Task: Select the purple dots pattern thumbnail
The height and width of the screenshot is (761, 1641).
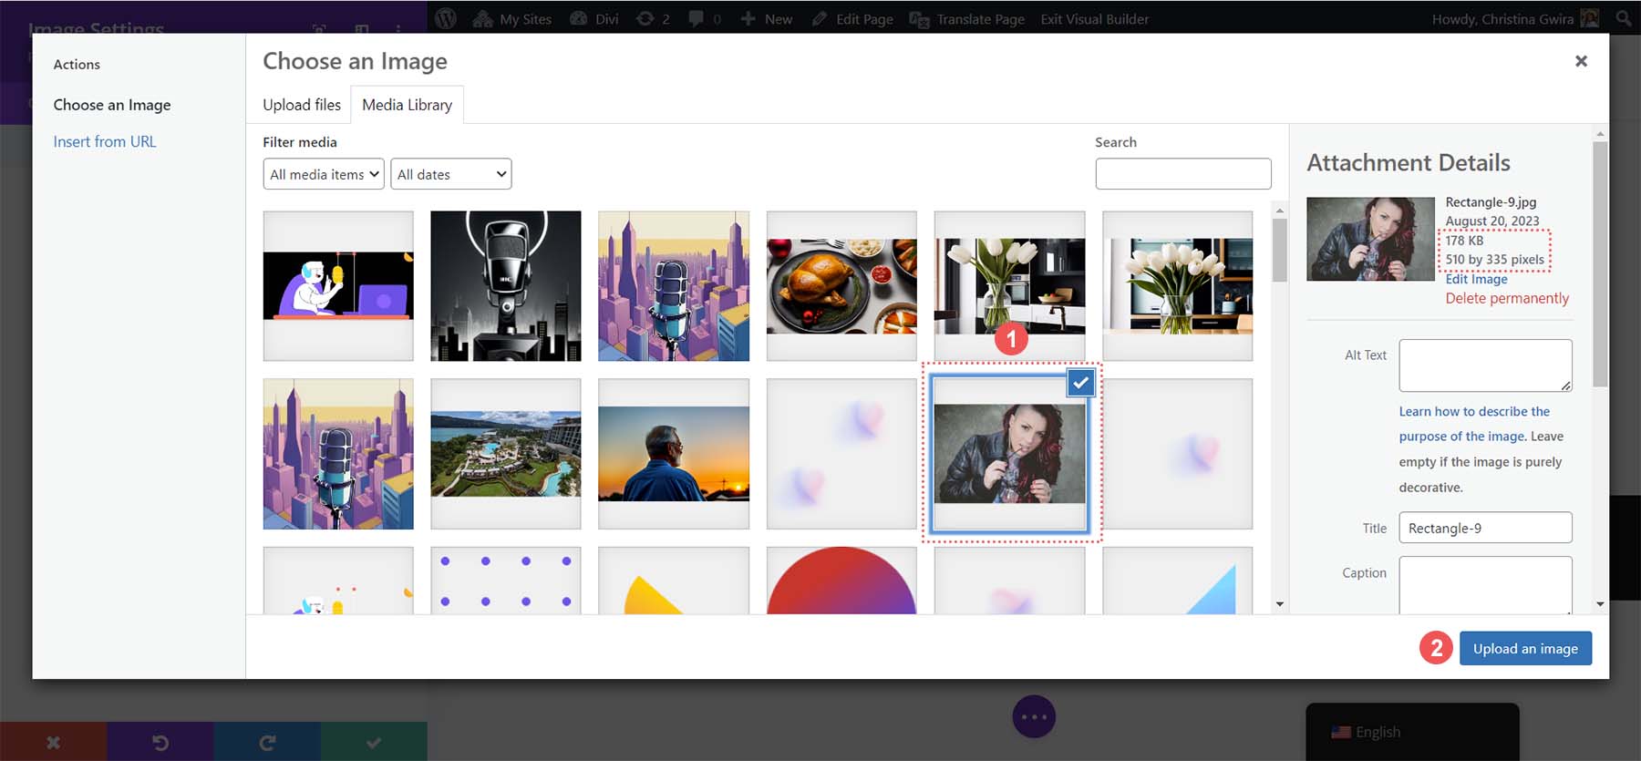Action: coord(506,581)
